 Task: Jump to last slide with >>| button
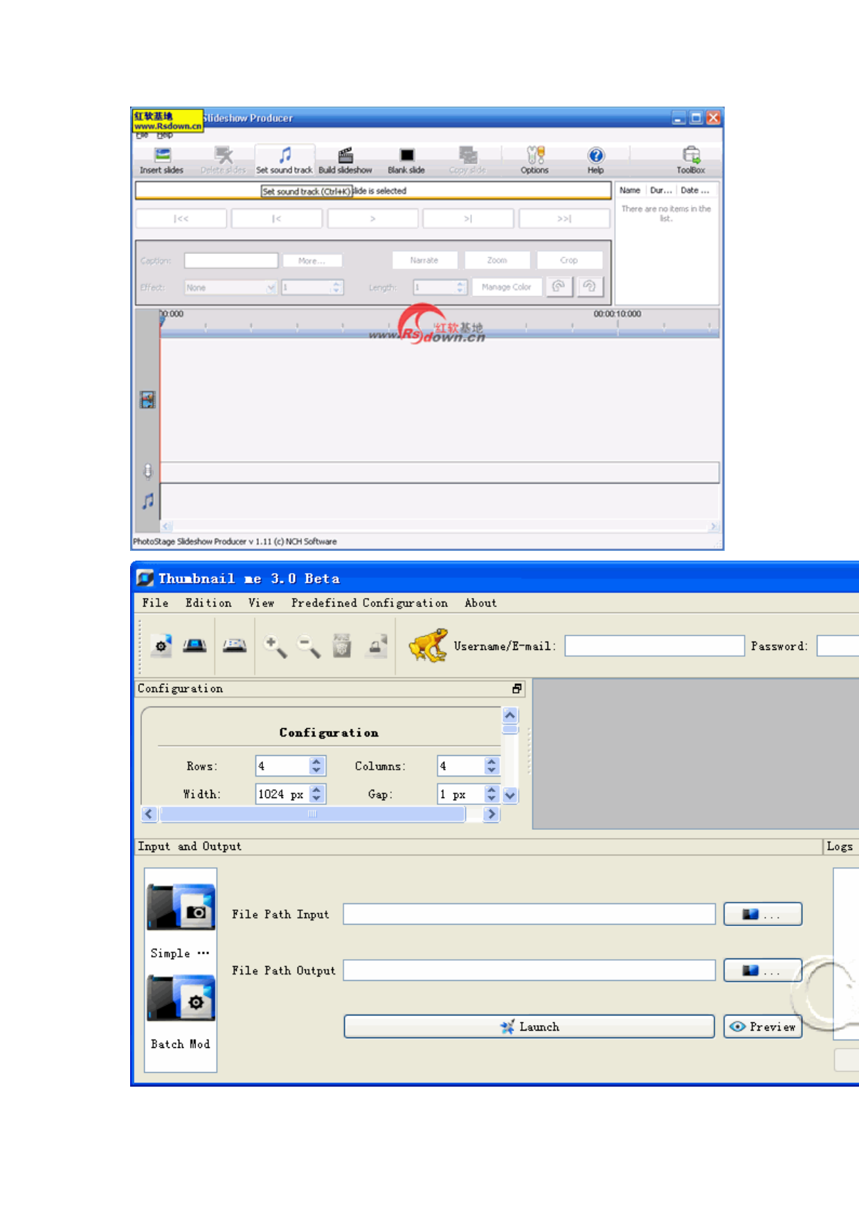click(x=565, y=219)
